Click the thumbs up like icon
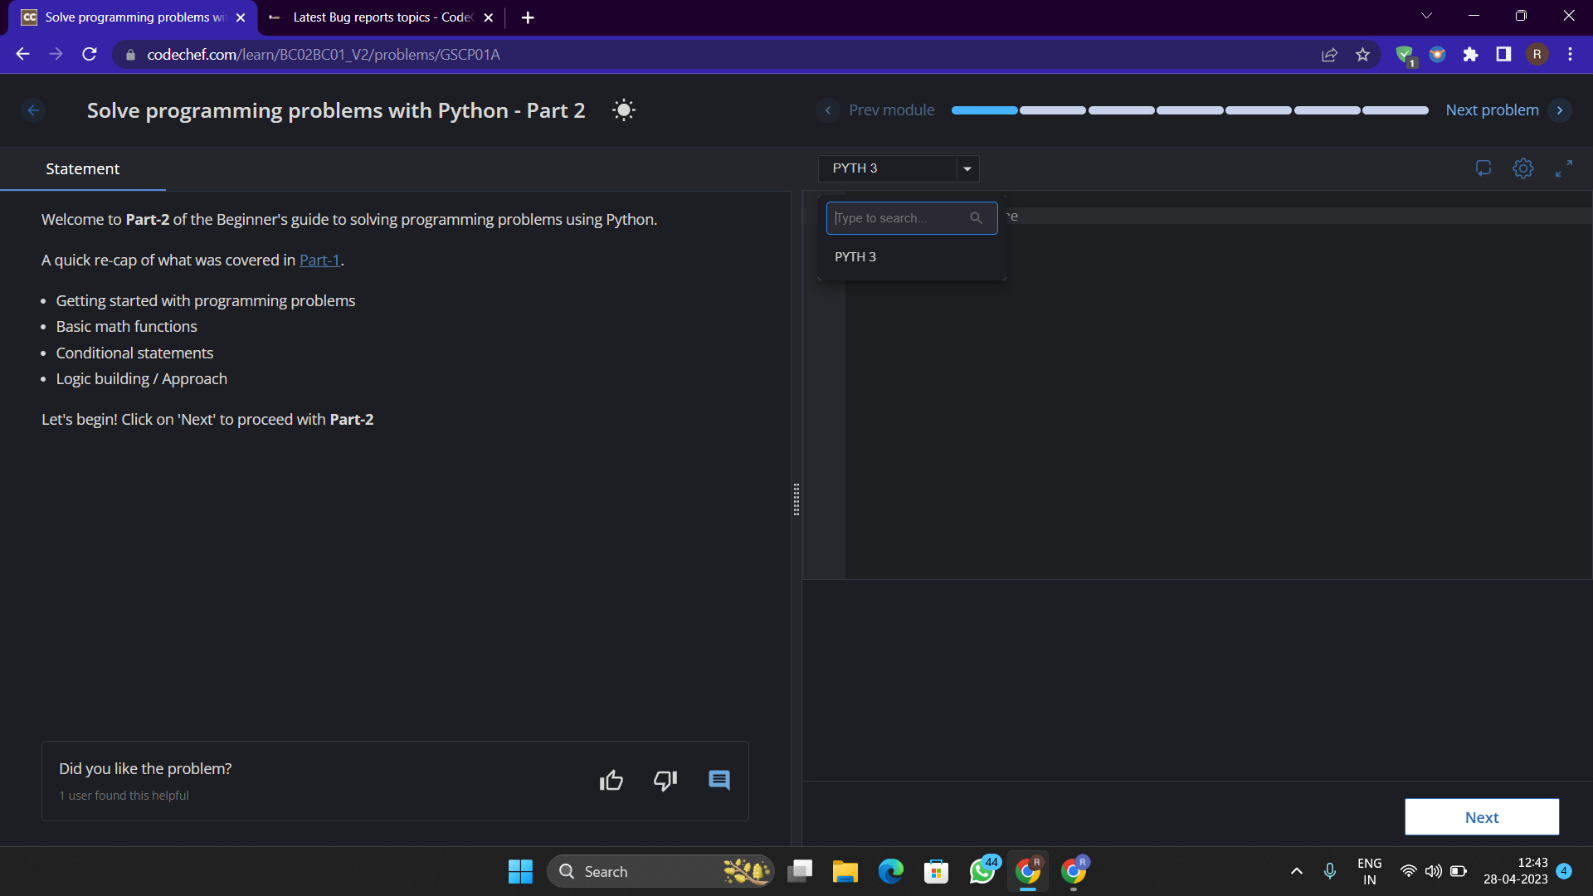The width and height of the screenshot is (1593, 896). [611, 781]
